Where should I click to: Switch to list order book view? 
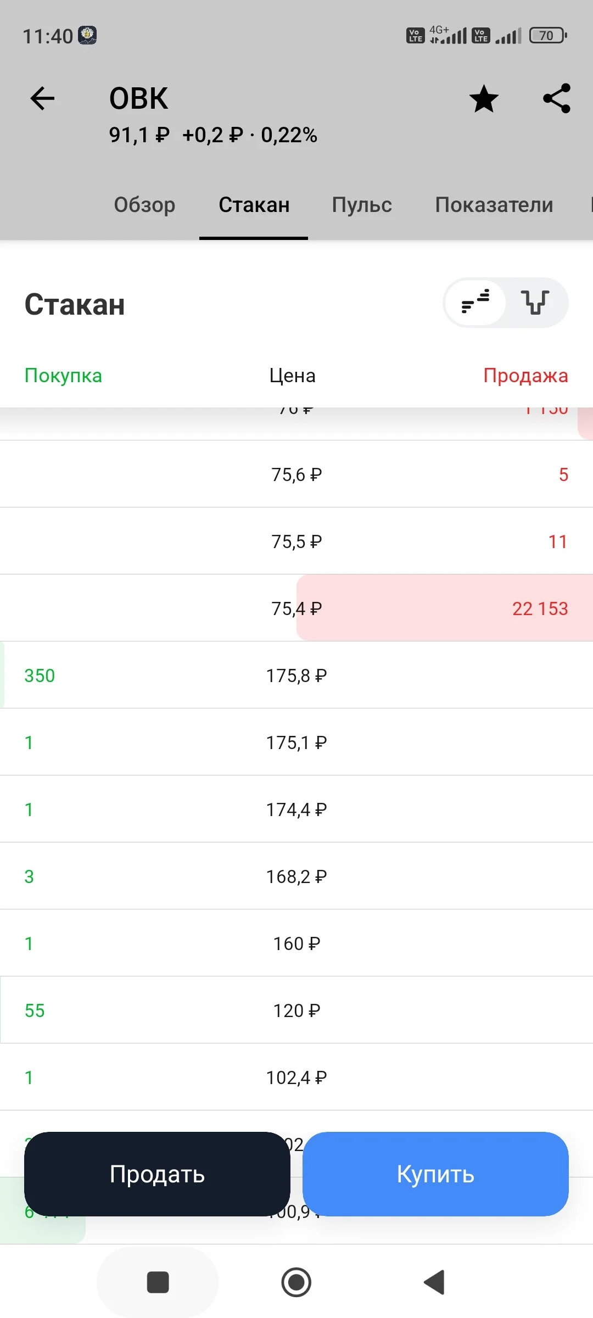coord(475,303)
